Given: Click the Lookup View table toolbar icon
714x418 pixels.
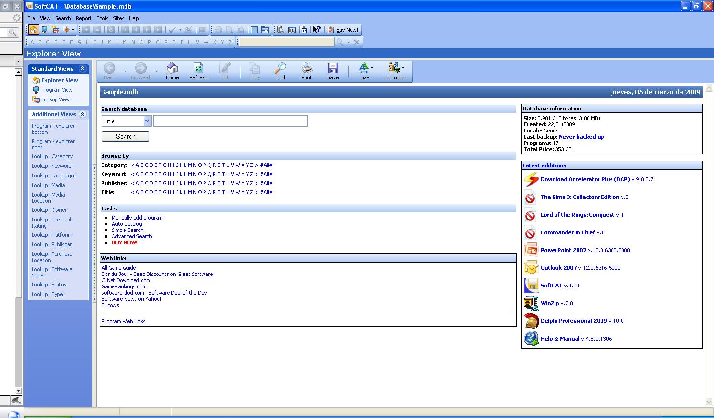Looking at the screenshot, I should pos(56,30).
